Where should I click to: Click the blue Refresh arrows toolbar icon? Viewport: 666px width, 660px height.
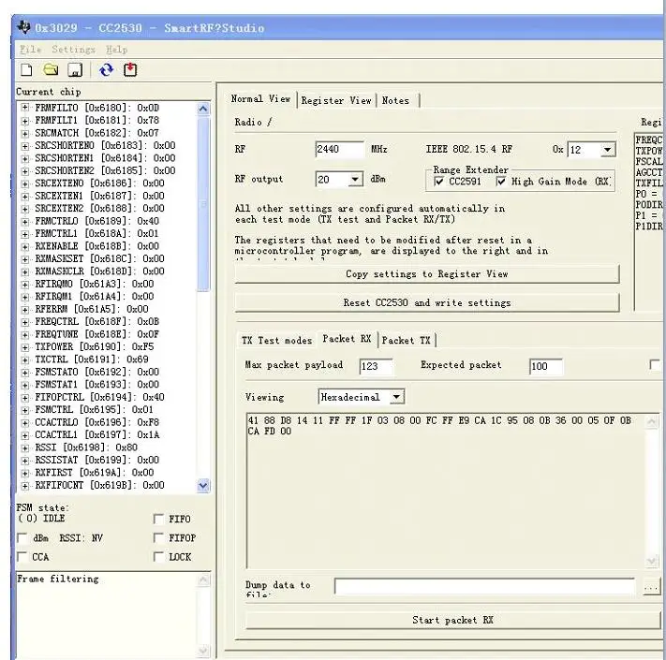pos(106,69)
